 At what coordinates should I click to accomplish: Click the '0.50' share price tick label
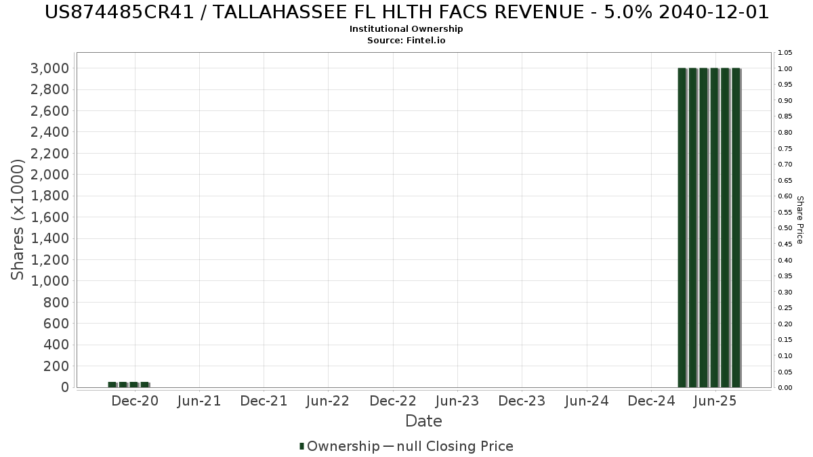click(x=785, y=228)
